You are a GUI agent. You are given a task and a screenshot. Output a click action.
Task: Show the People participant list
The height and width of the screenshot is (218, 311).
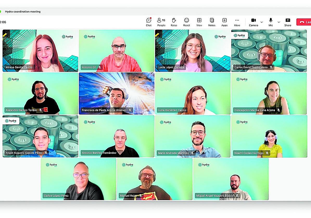tap(161, 22)
